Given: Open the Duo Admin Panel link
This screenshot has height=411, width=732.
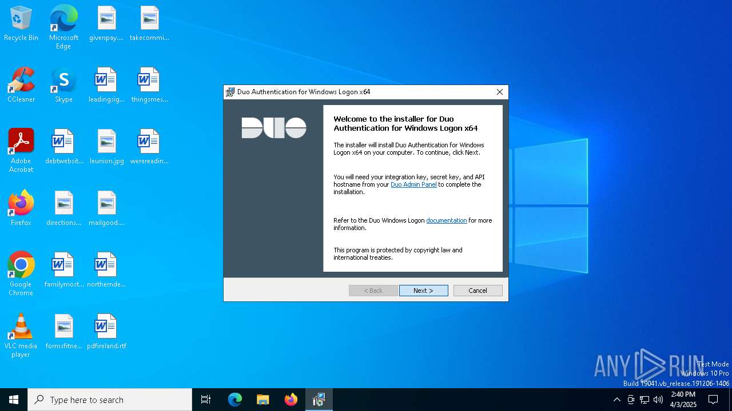Looking at the screenshot, I should [413, 184].
